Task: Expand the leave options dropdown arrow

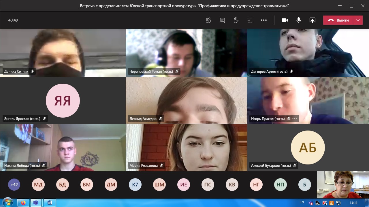Action: click(x=358, y=20)
